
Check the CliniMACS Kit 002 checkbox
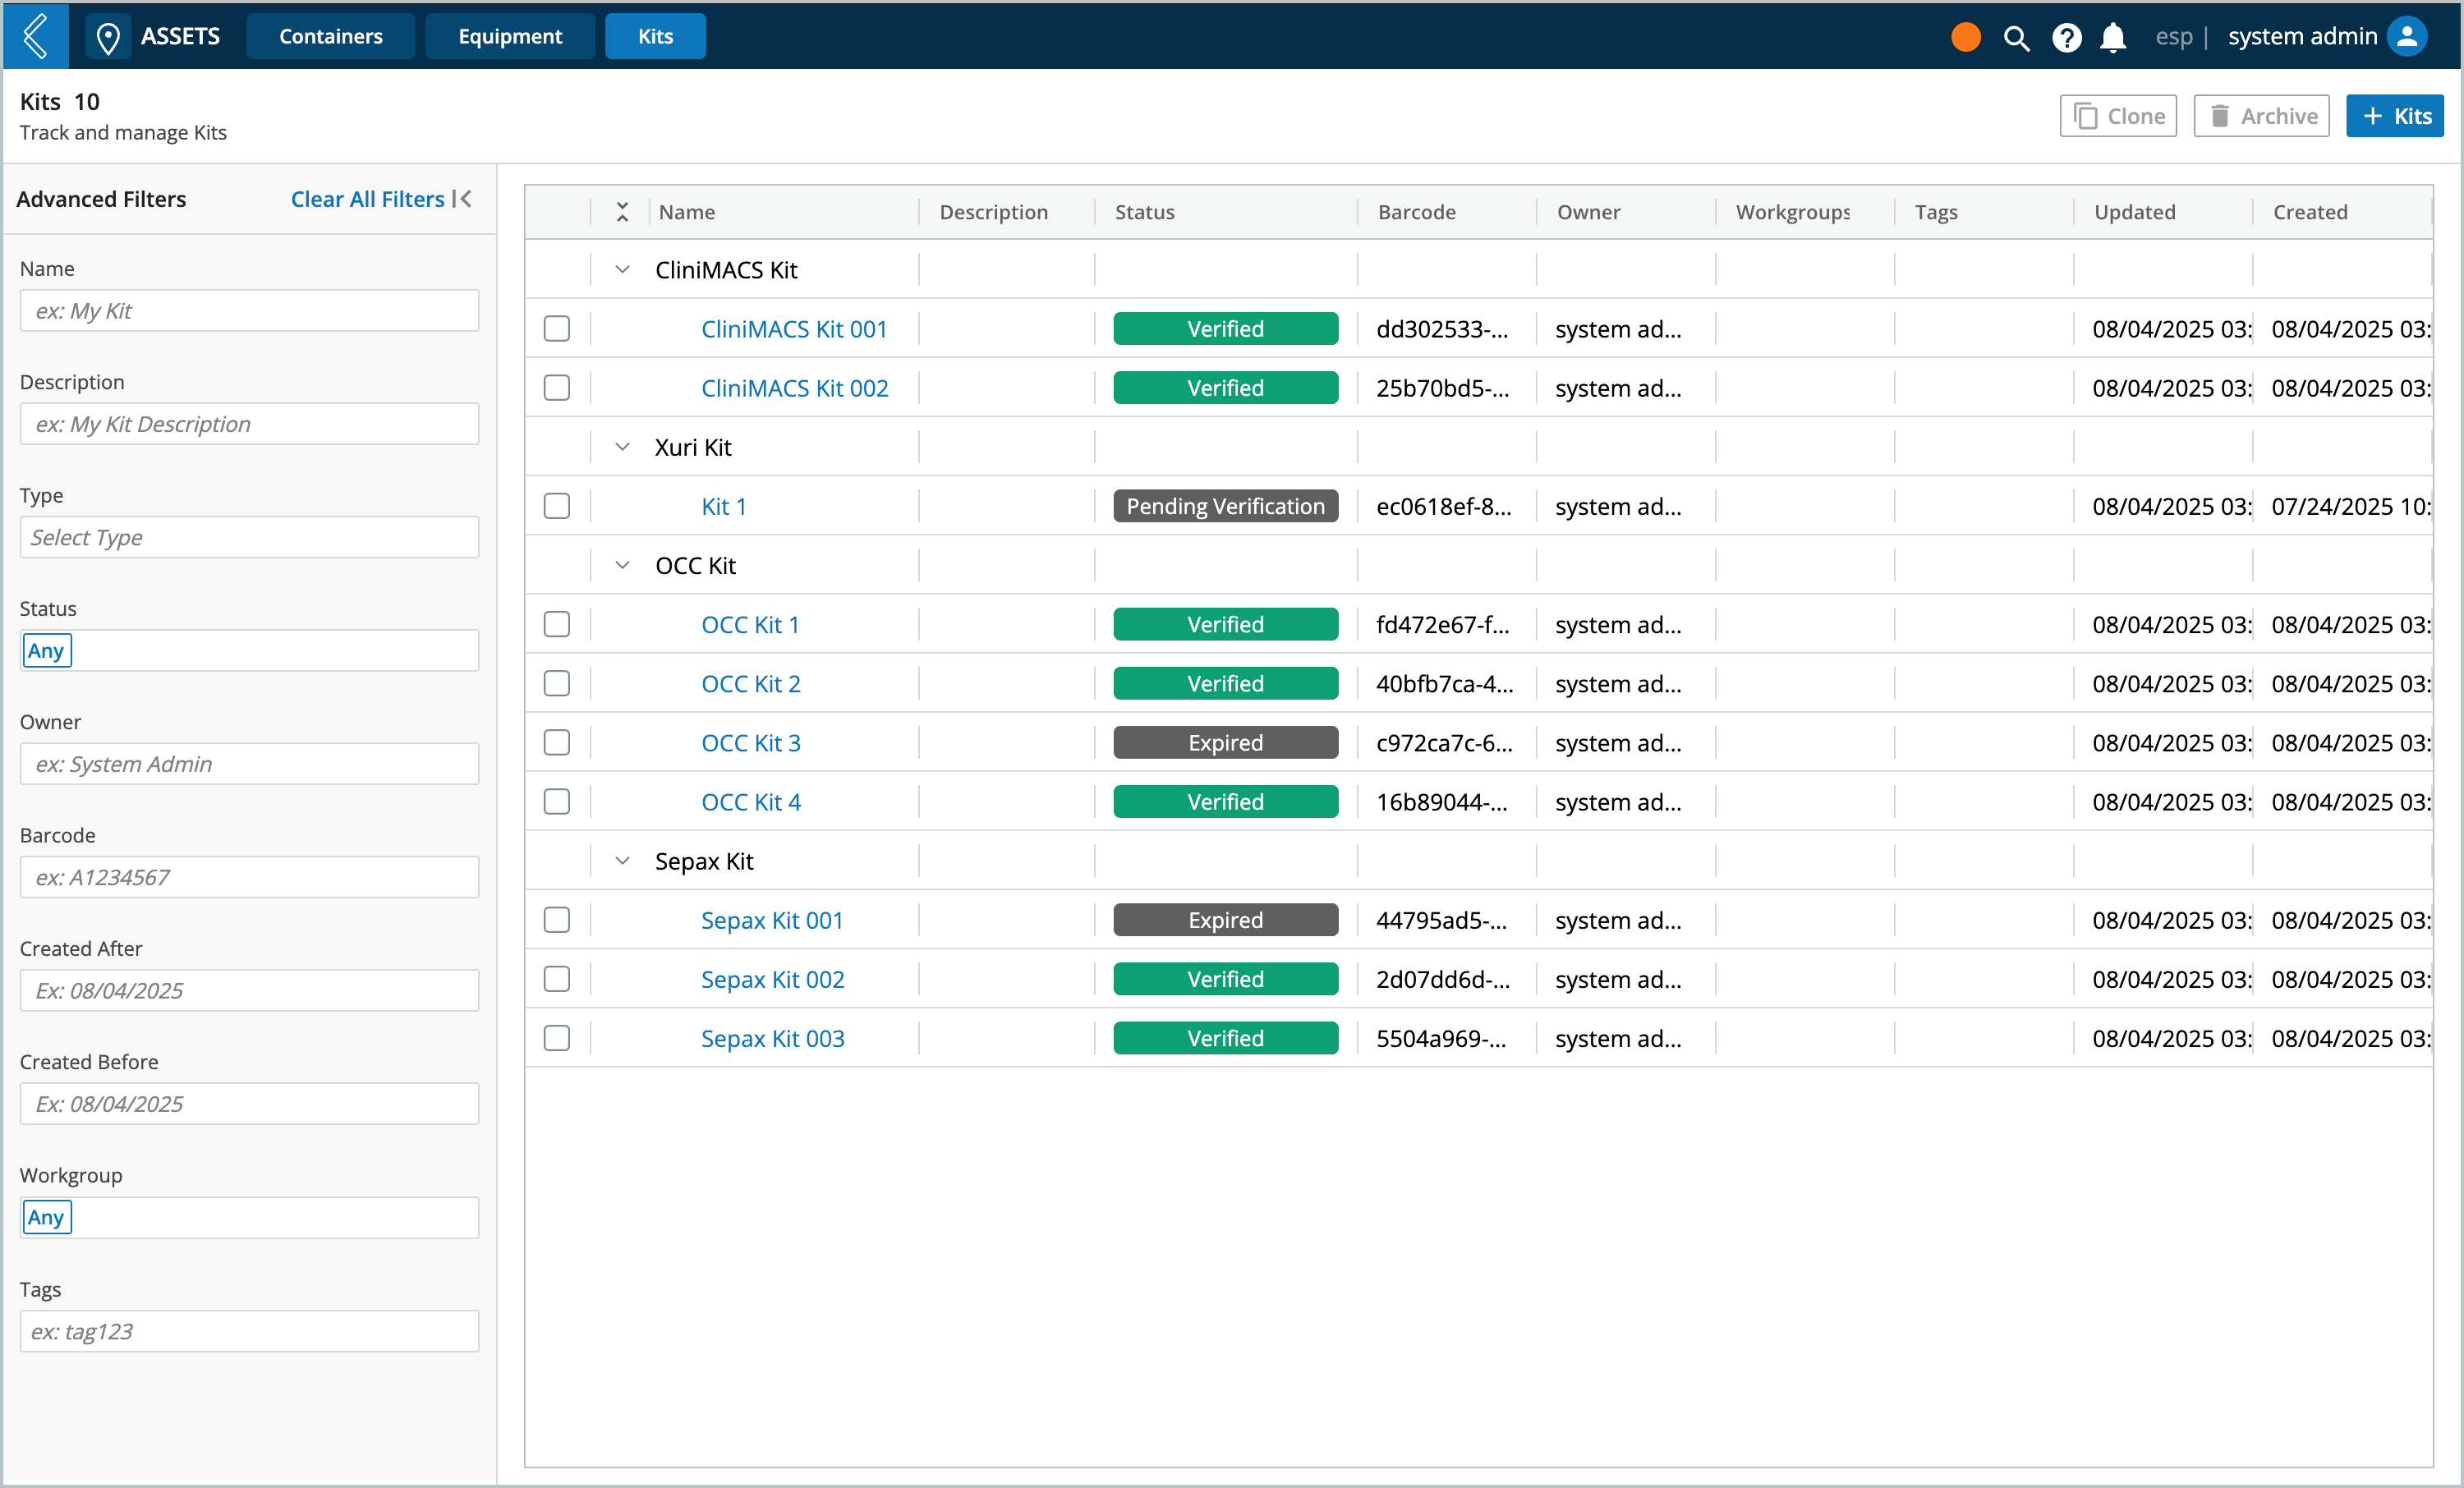click(557, 388)
